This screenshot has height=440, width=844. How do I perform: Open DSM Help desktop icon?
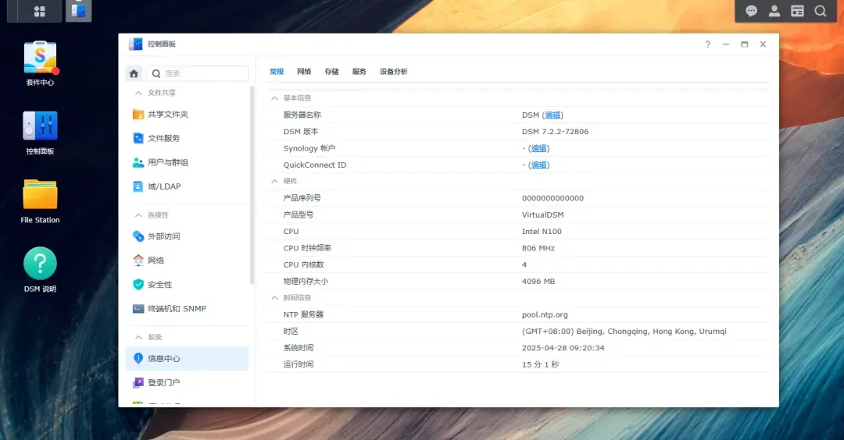(40, 269)
